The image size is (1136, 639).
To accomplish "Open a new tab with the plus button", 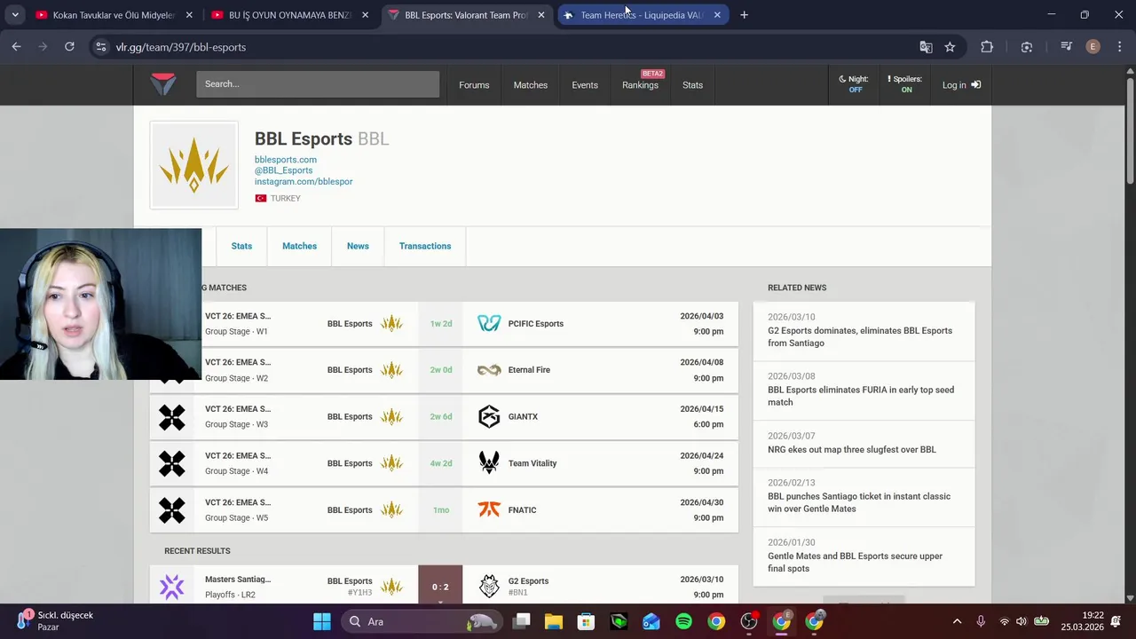I will coord(744,15).
